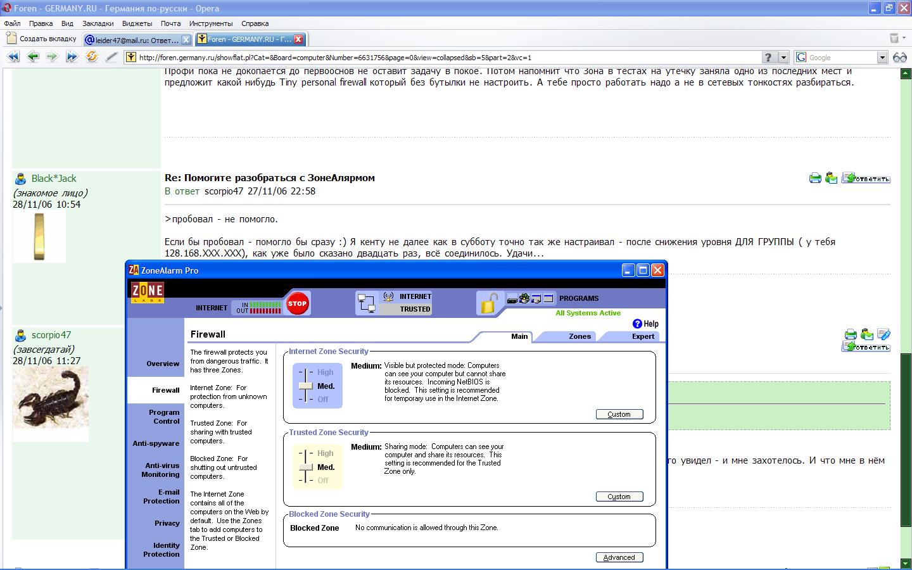The height and width of the screenshot is (570, 912).
Task: Click the Internet Zone slider Med. handle
Action: click(x=306, y=386)
